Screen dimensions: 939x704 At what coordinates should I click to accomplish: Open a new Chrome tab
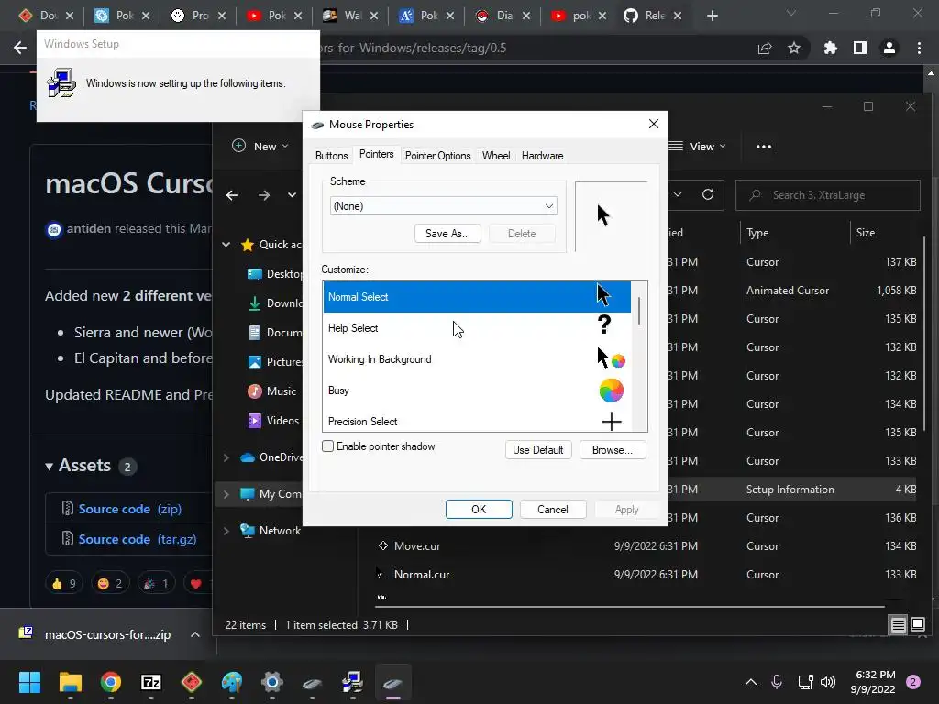click(x=712, y=16)
